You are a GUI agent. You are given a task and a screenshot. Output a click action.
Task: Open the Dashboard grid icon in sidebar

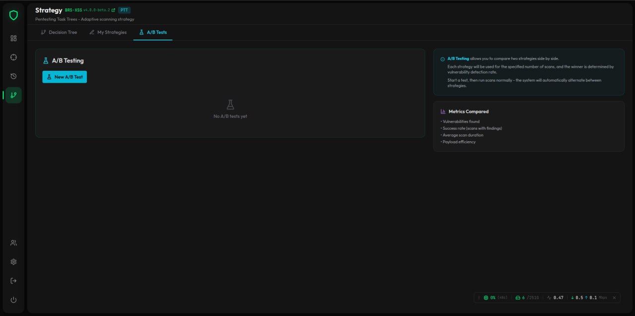[13, 38]
